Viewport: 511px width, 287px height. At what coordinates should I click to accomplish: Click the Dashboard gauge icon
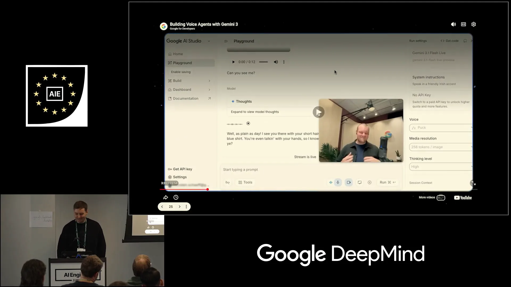pos(170,90)
